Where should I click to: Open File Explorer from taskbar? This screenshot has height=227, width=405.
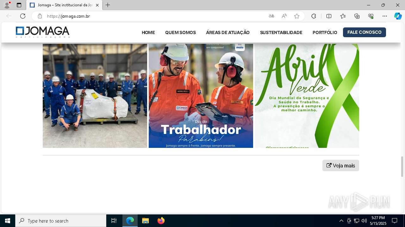(x=145, y=221)
